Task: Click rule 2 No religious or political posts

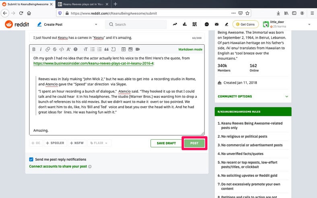Action: [x=253, y=136]
